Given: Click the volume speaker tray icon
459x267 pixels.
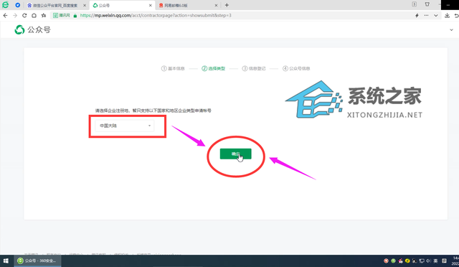Looking at the screenshot, I should click(429, 261).
